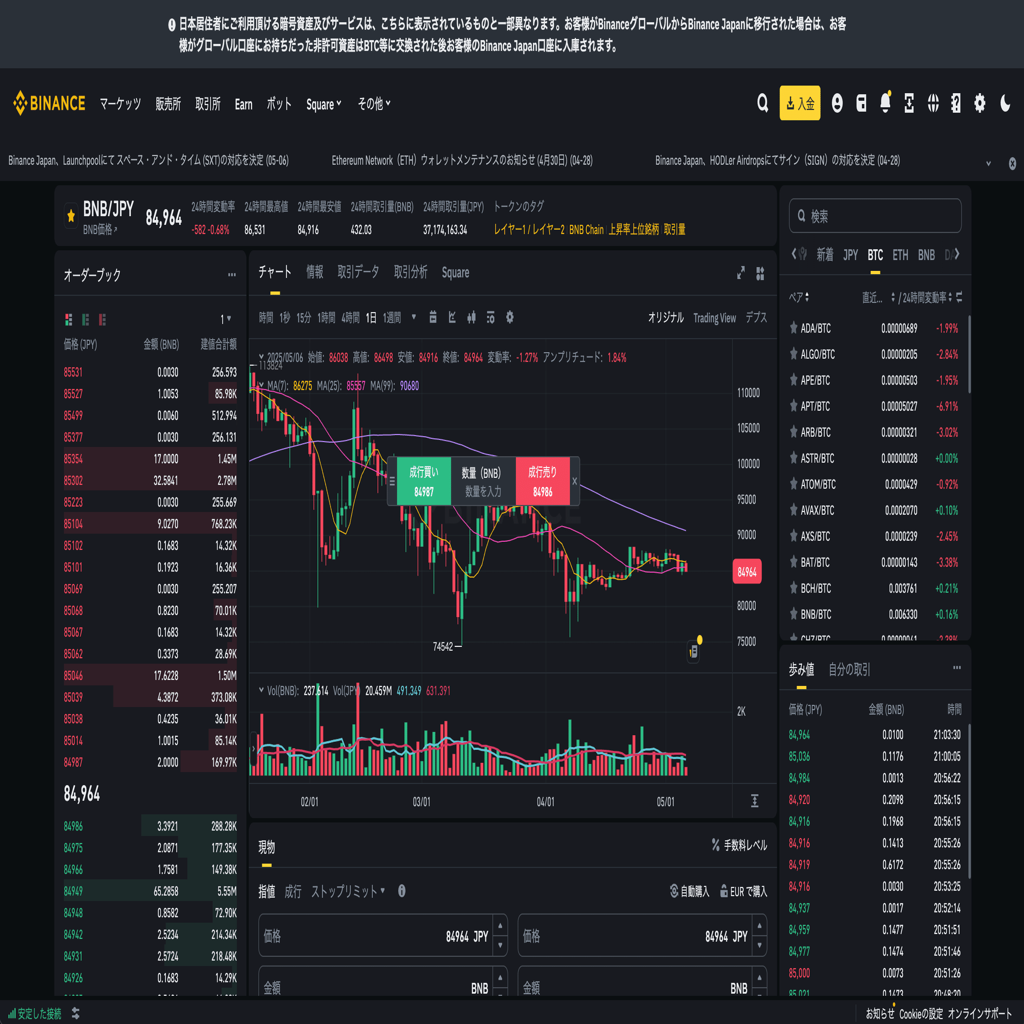Switch to the 取引データ tab
Image resolution: width=1024 pixels, height=1024 pixels.
tap(358, 272)
